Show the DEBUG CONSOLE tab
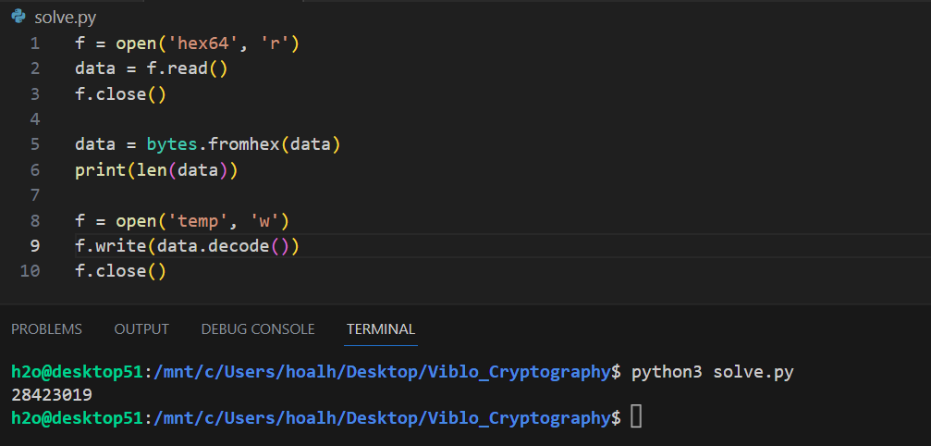 pyautogui.click(x=258, y=329)
